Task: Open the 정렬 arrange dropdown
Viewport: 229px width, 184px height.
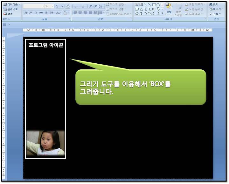Action: pos(169,9)
